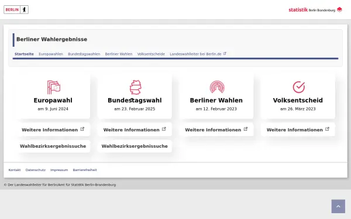Click the Germany map icon for Bundestagswahl

pos(136,87)
